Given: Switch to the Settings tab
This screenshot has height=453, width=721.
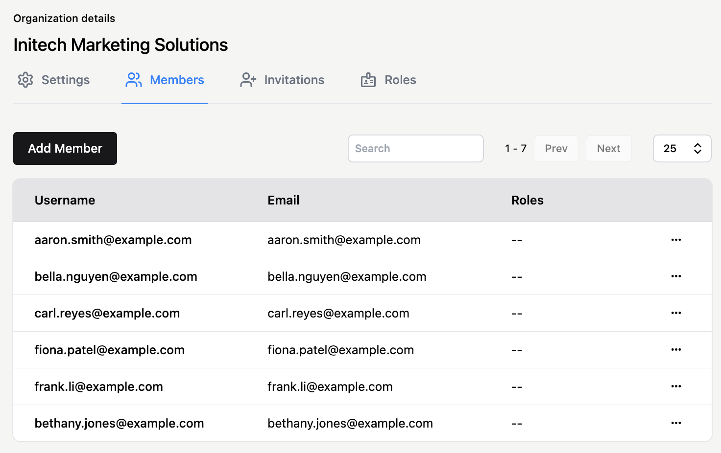Looking at the screenshot, I should [65, 80].
